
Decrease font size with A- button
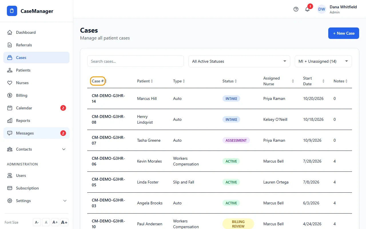37,222
